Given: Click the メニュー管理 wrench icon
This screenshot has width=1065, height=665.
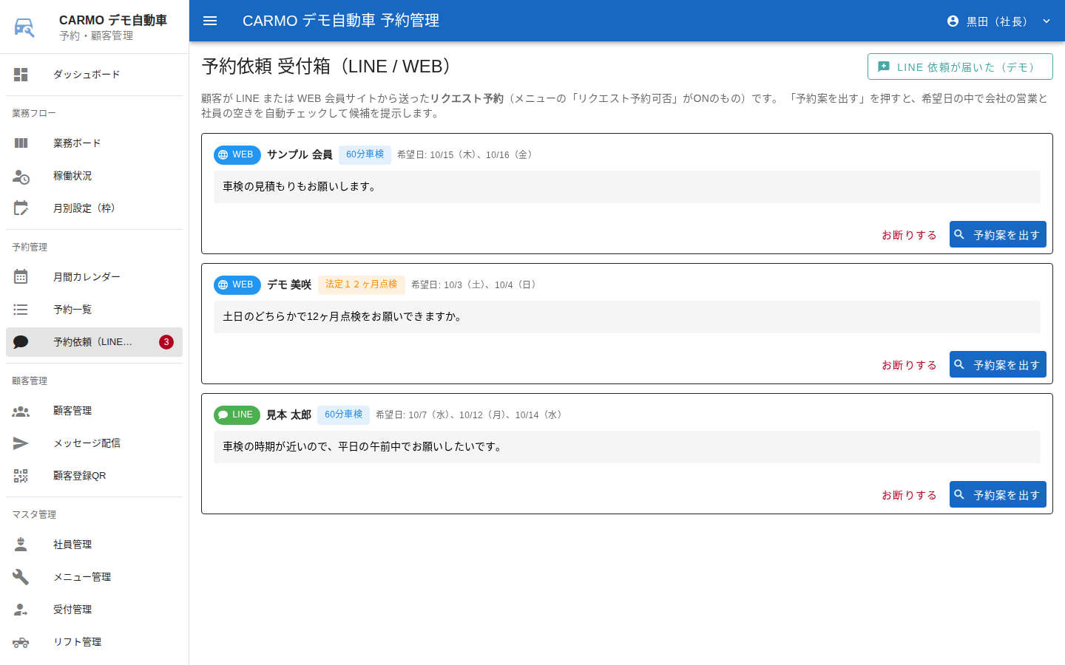Looking at the screenshot, I should [21, 577].
